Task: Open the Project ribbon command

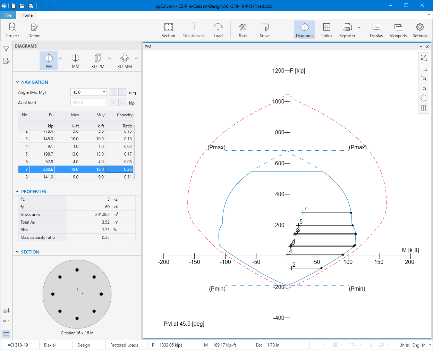Action: (12, 30)
